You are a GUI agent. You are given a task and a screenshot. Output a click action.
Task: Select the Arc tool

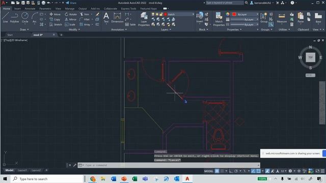pyautogui.click(x=34, y=17)
